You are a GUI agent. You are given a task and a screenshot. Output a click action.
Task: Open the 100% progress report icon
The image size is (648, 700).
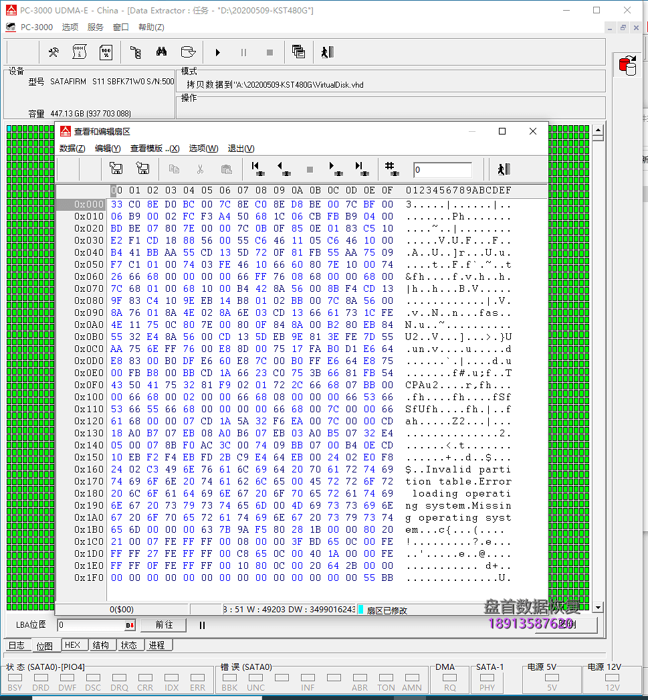click(x=106, y=53)
